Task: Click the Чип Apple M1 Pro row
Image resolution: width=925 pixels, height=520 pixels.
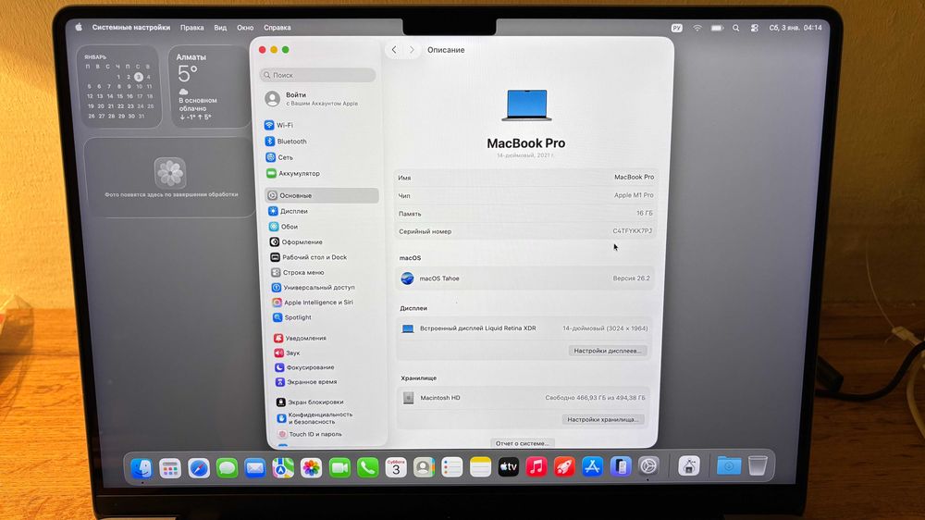Action: pyautogui.click(x=524, y=195)
